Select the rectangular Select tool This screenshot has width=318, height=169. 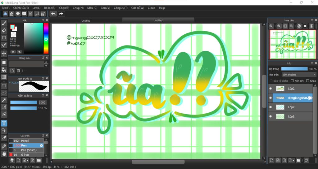[4, 86]
